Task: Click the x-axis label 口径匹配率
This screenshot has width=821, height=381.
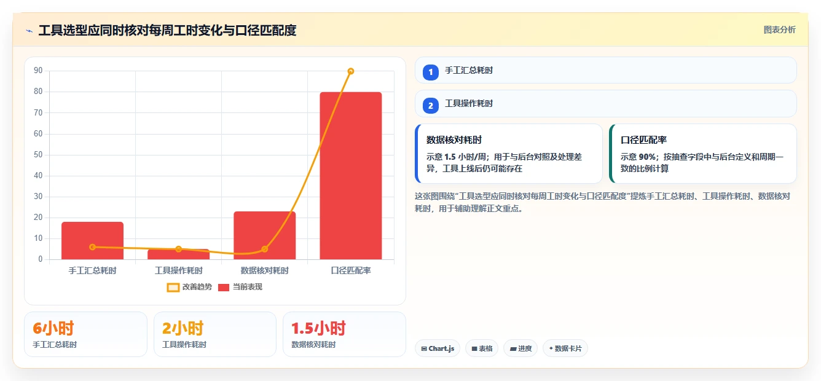Action: coord(350,270)
